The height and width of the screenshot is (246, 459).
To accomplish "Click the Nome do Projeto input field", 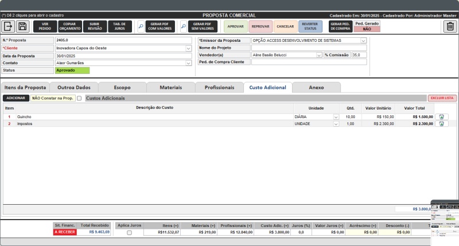I will pos(309,48).
